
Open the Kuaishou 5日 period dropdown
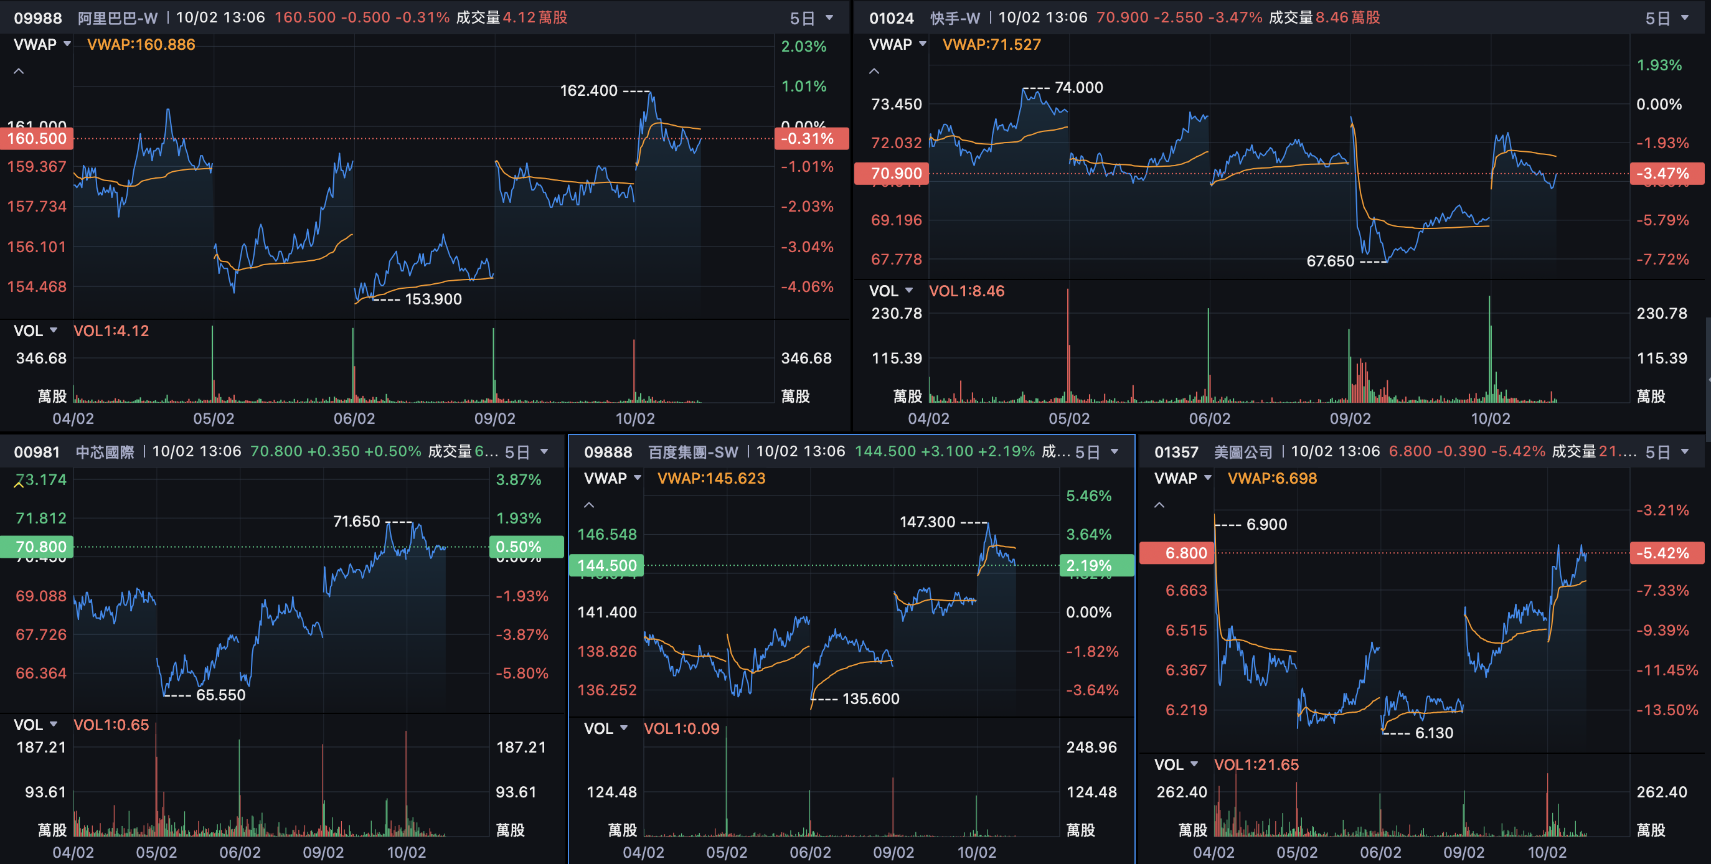click(x=1667, y=18)
